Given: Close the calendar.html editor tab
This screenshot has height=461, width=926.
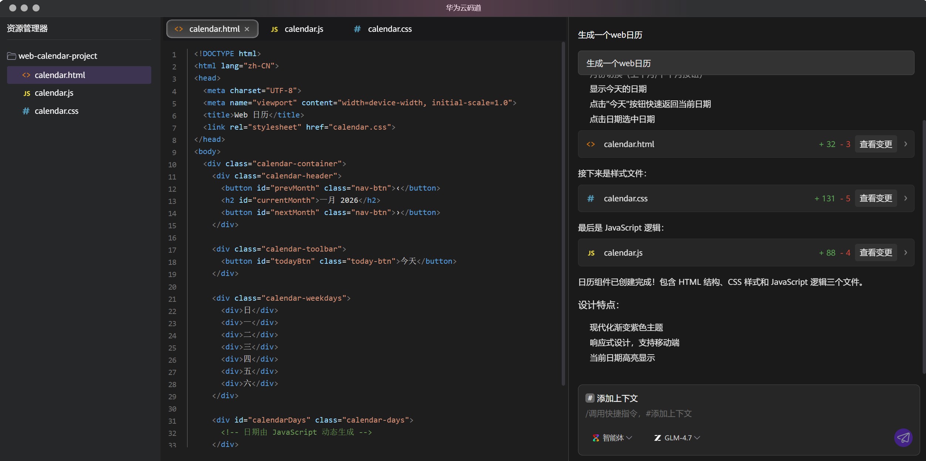Looking at the screenshot, I should click(x=247, y=29).
